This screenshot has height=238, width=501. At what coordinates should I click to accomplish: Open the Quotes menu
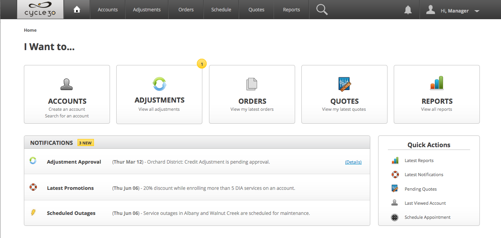[x=256, y=9]
